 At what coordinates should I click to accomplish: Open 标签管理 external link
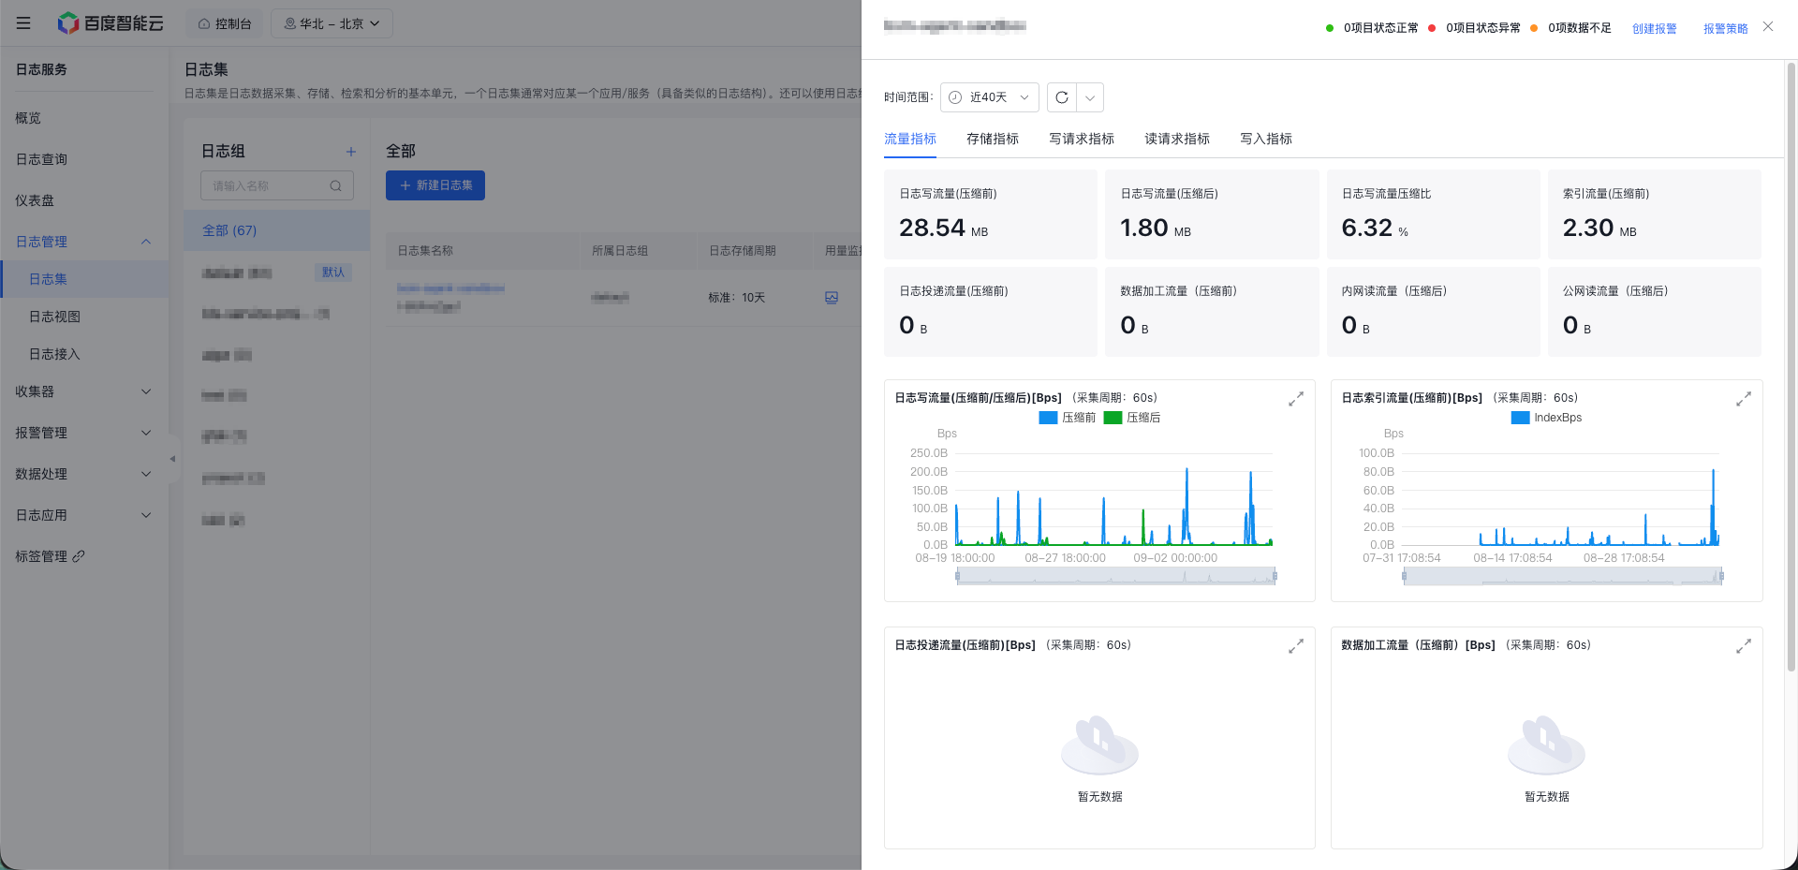point(50,556)
